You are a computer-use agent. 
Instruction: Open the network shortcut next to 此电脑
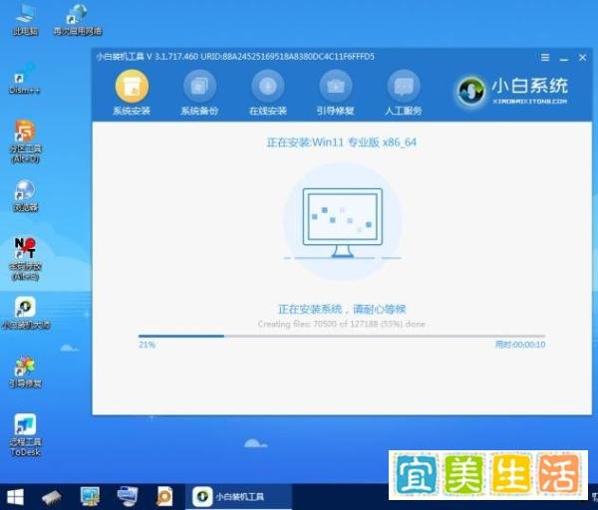[78, 20]
